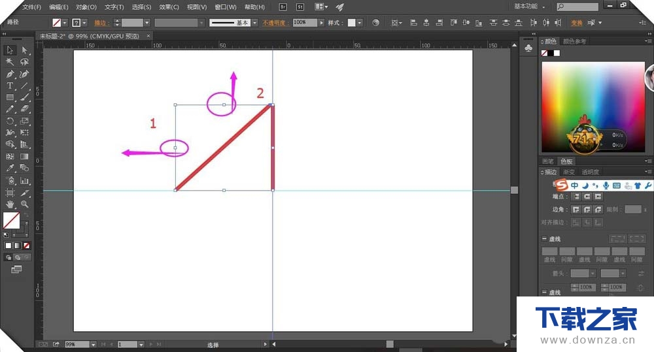Click Sogou microphone voice input icon

pos(606,185)
